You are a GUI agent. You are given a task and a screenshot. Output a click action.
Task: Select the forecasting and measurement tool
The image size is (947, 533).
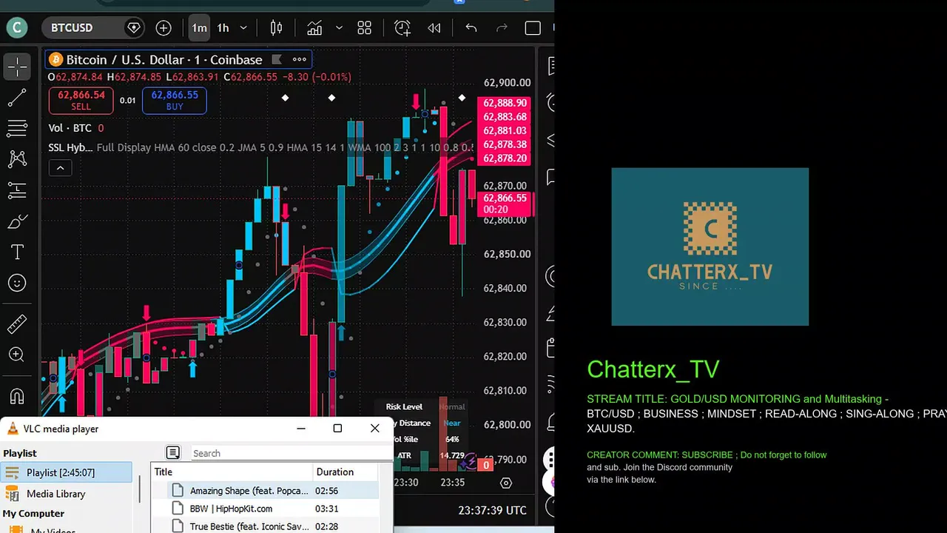tap(17, 190)
